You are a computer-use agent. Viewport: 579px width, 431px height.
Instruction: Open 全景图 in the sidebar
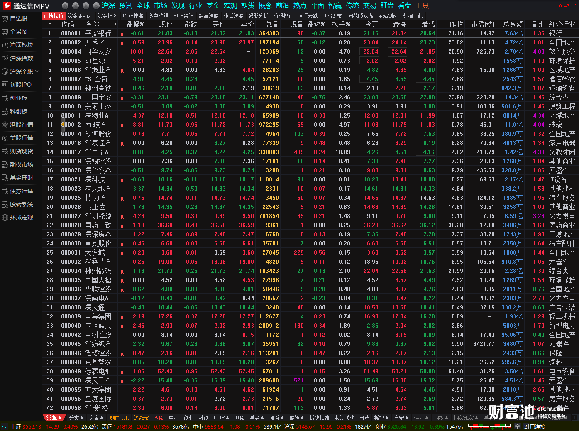[x=19, y=32]
